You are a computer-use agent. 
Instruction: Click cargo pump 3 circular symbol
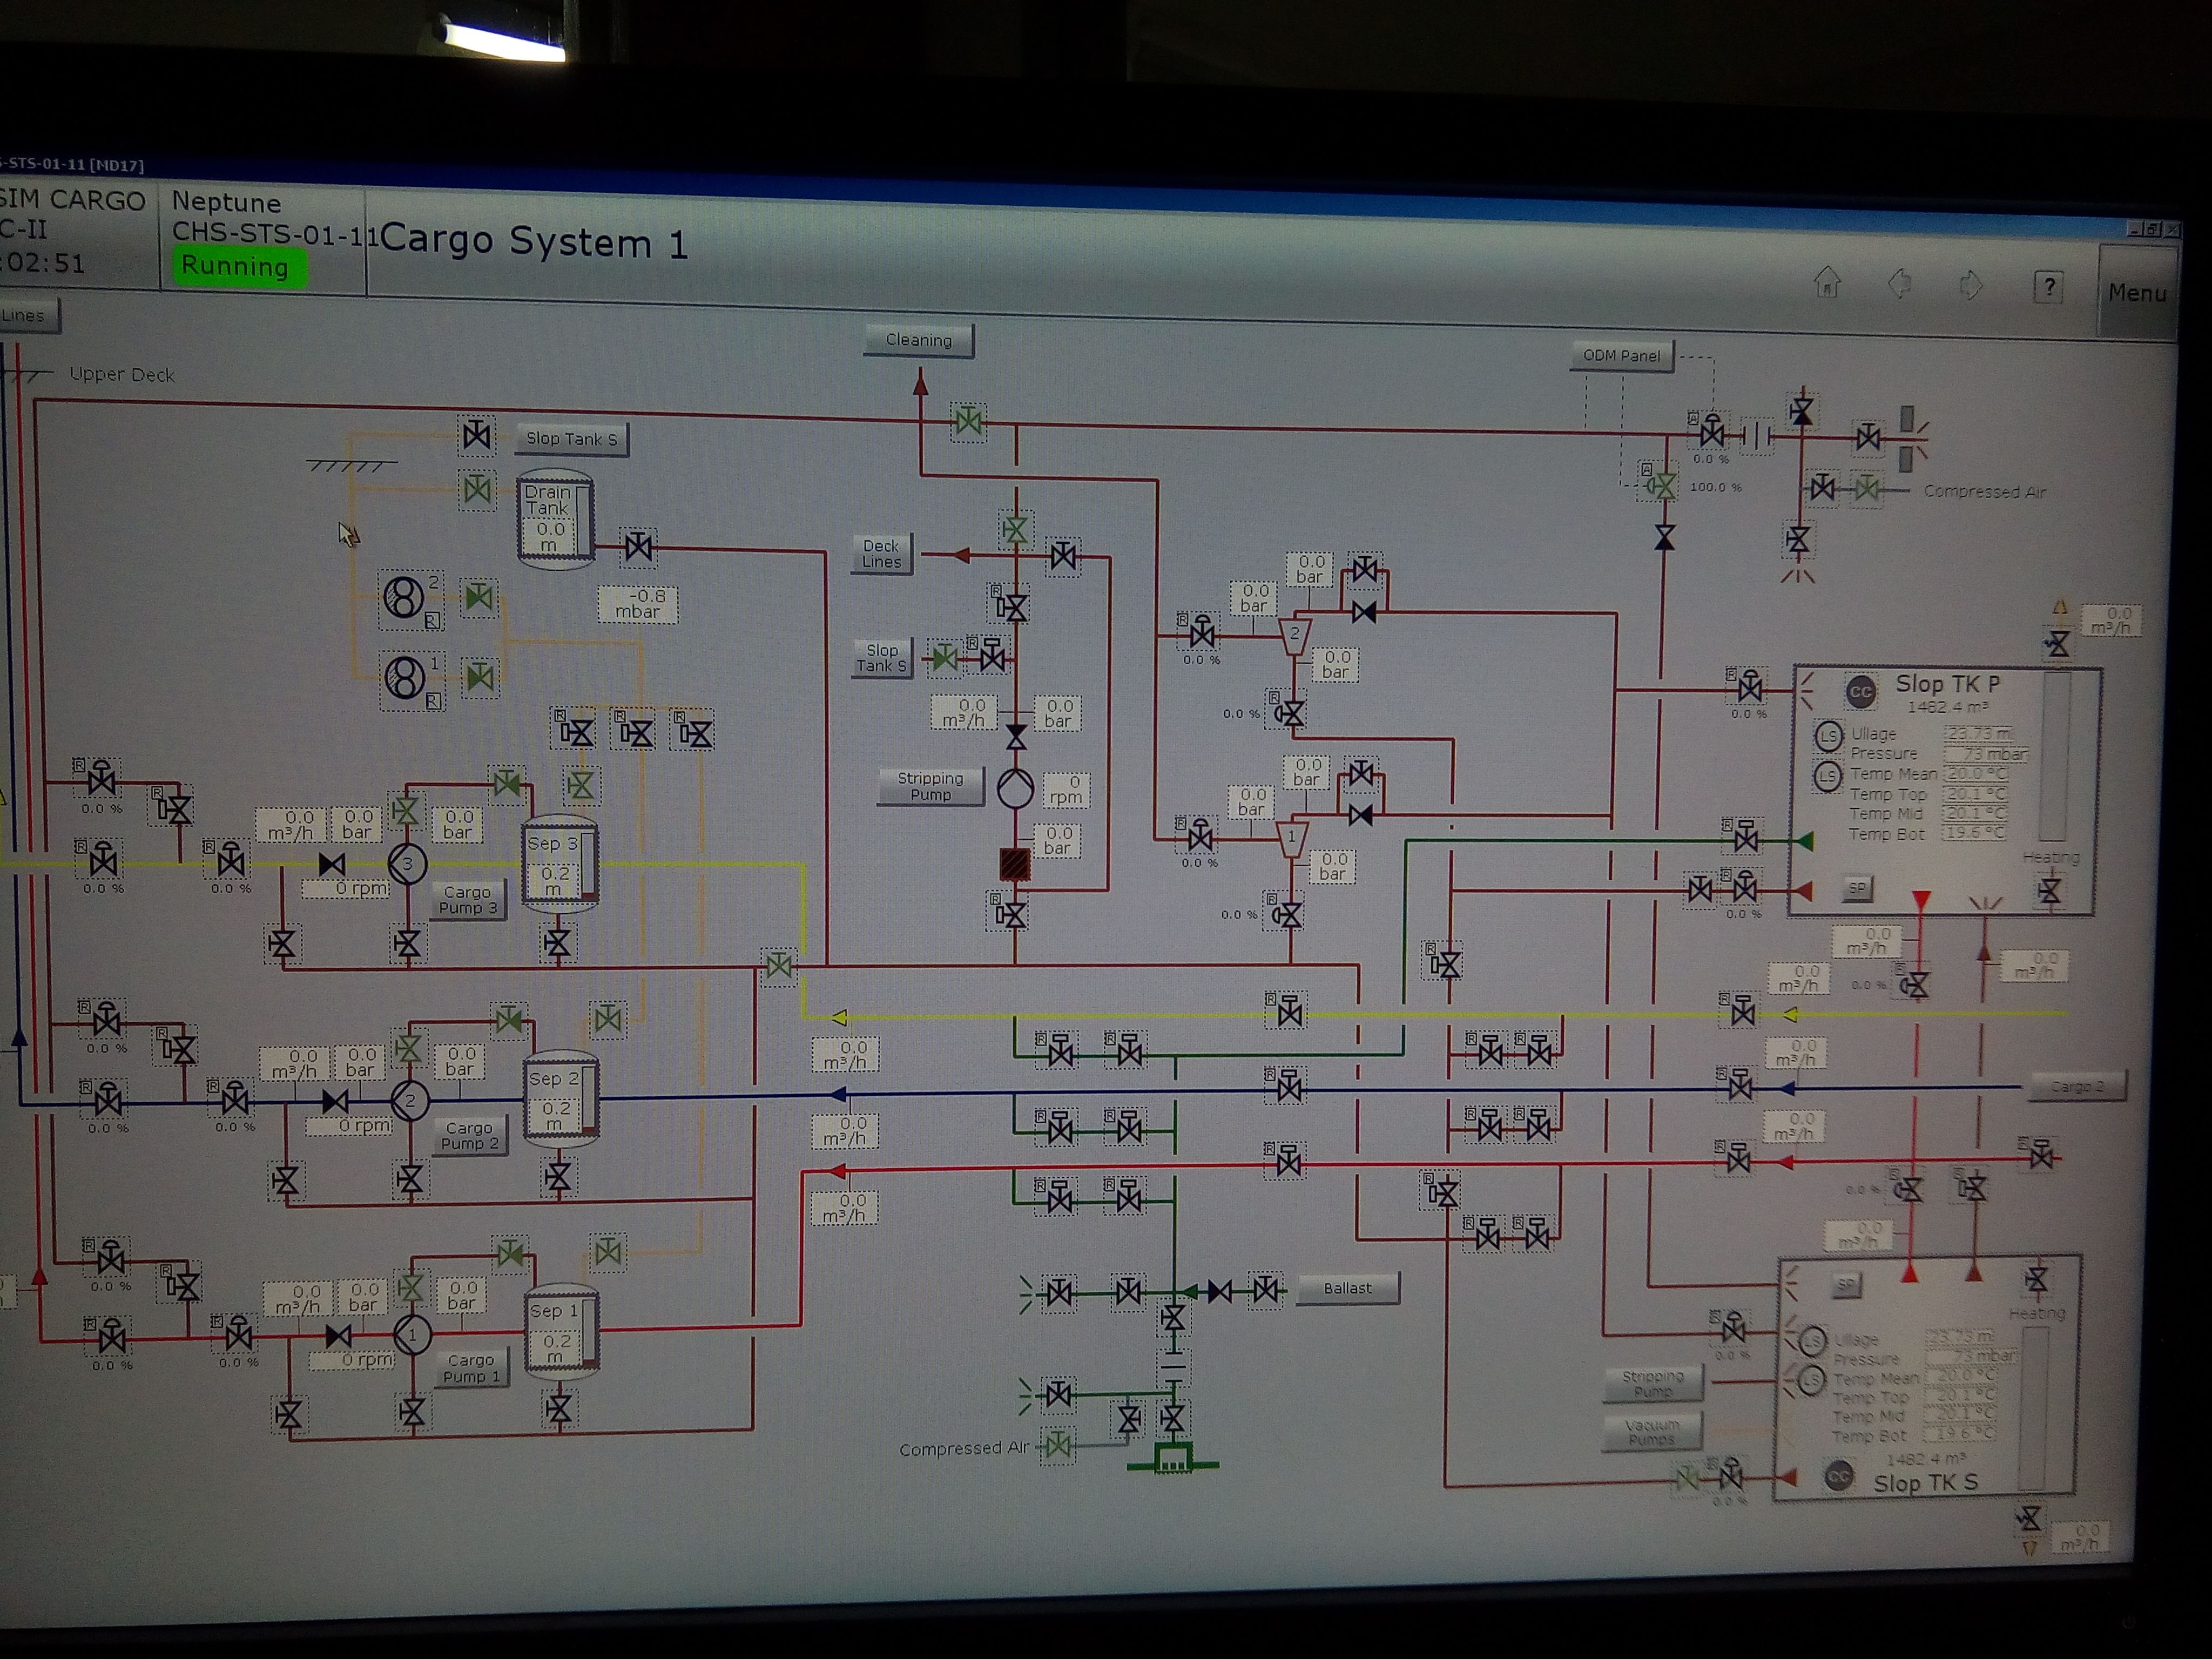pos(407,864)
